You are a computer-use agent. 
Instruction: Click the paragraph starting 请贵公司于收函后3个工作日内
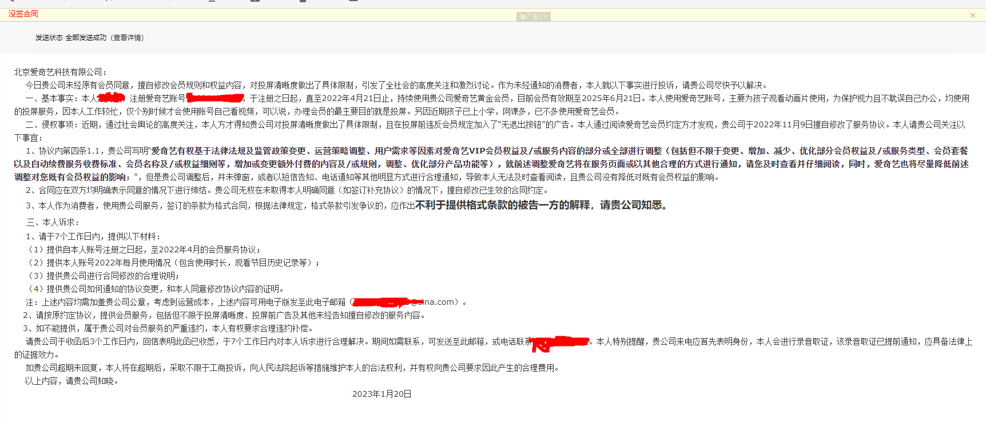click(493, 348)
